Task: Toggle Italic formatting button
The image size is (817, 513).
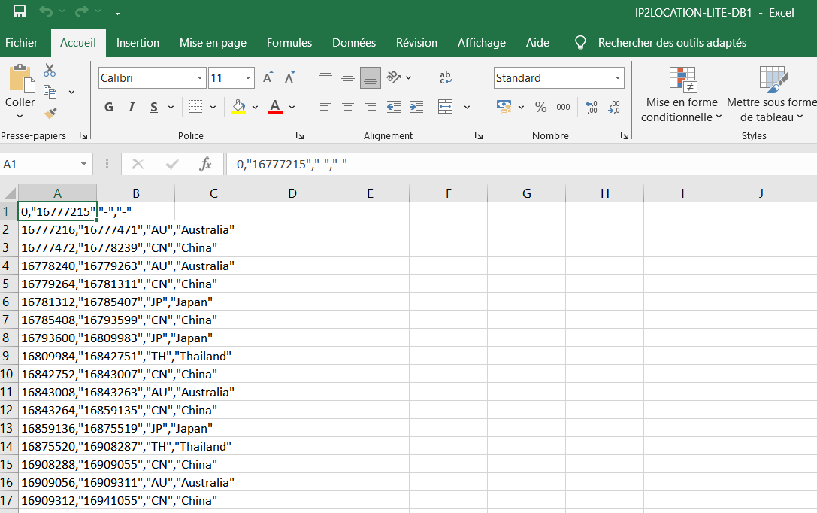Action: click(132, 107)
